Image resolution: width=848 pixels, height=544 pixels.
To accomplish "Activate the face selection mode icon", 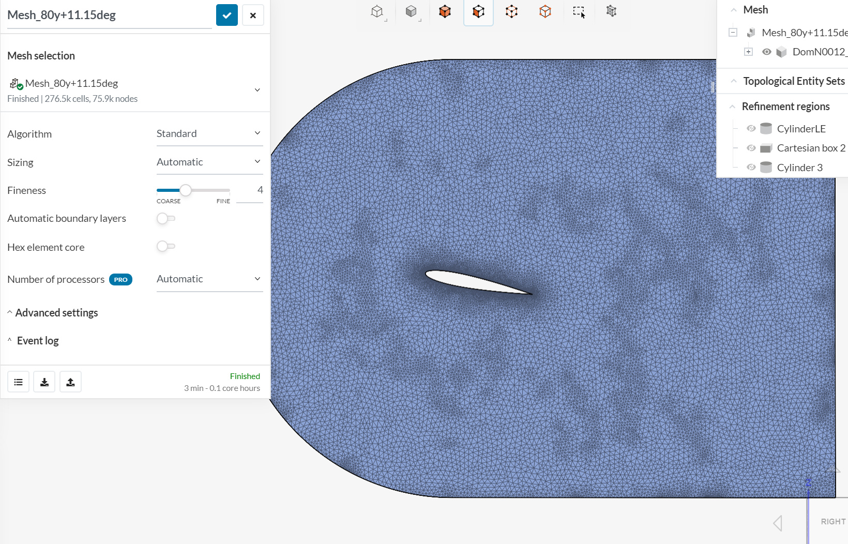I will [x=478, y=11].
